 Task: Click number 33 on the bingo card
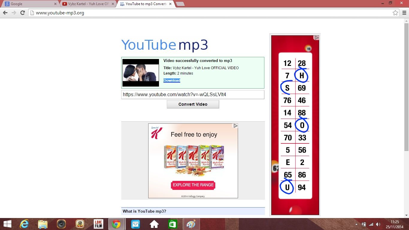[x=302, y=138]
